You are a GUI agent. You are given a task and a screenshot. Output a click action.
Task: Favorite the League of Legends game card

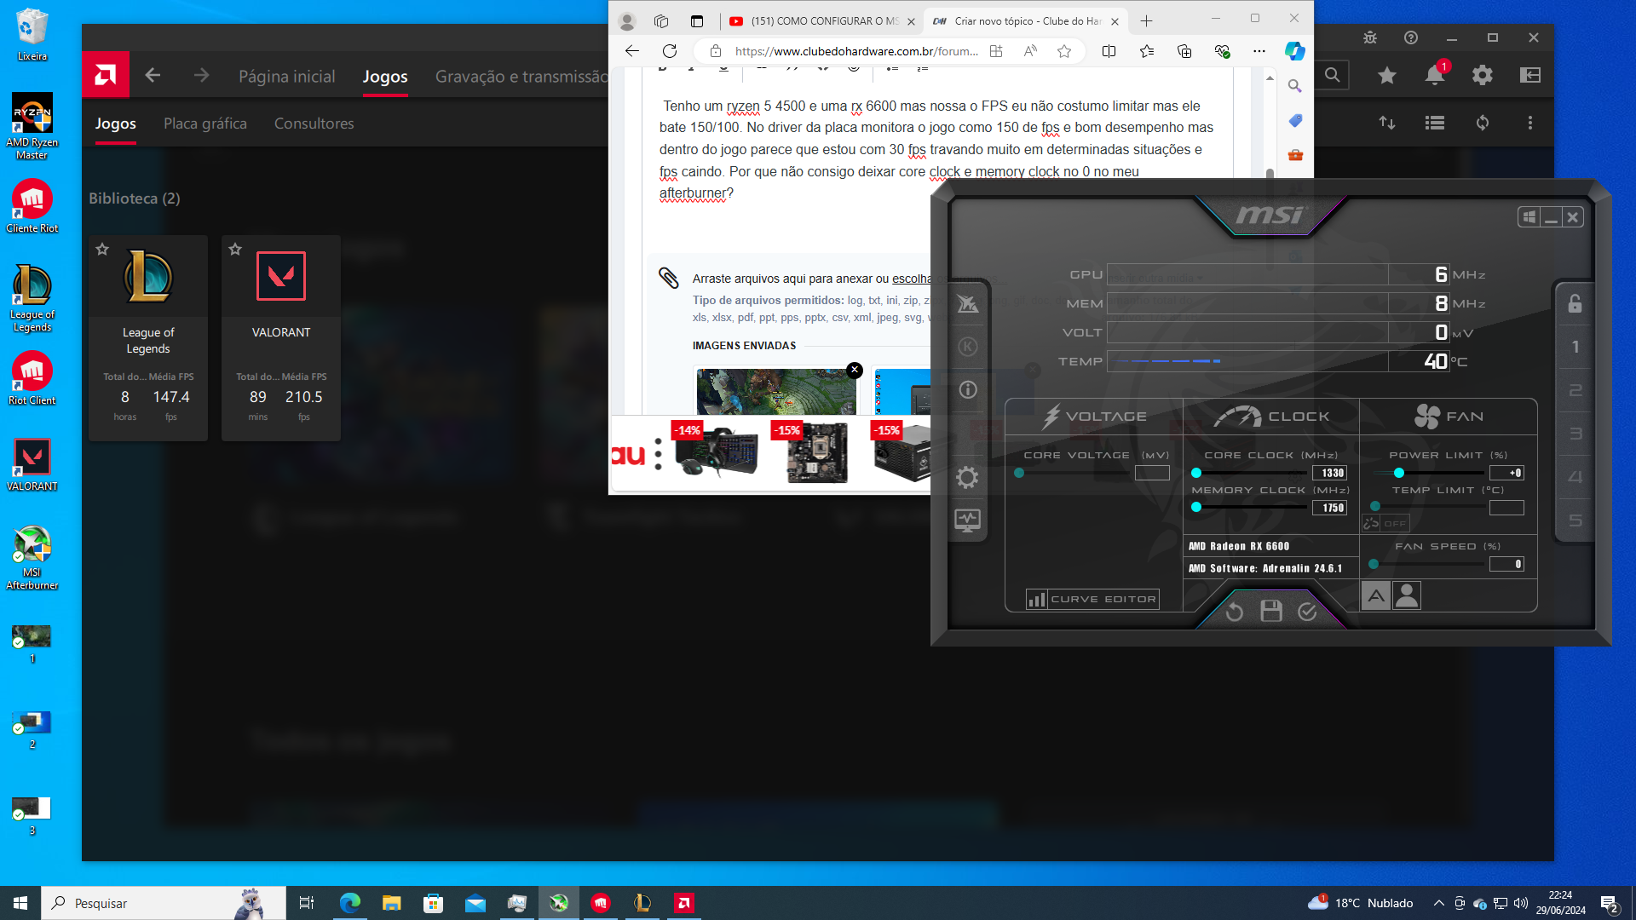coord(102,250)
